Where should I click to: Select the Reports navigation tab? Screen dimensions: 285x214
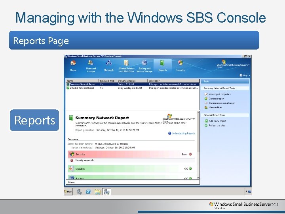[x=163, y=66]
